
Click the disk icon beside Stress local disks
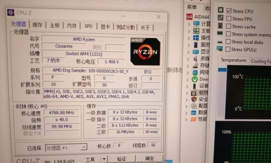[220, 42]
